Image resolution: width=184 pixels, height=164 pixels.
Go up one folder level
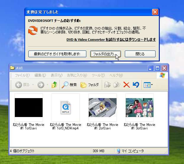tap(54, 85)
